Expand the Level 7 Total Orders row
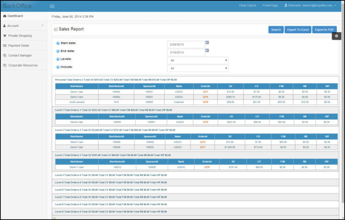This screenshot has width=345, height=220. pyautogui.click(x=195, y=197)
